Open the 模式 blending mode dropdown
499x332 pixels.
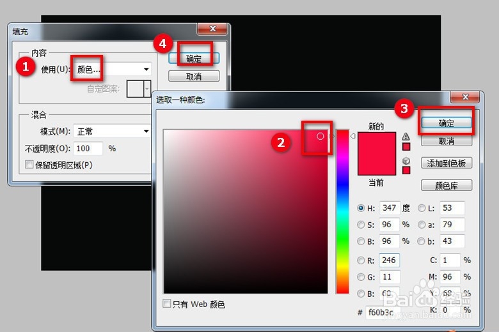click(113, 132)
